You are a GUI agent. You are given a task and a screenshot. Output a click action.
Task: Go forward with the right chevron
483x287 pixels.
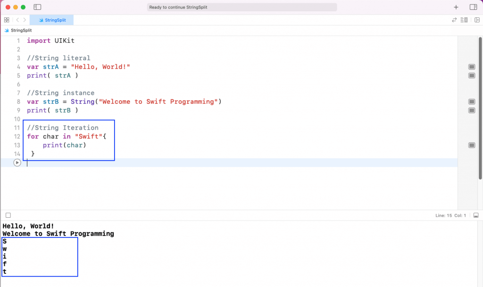pyautogui.click(x=25, y=20)
